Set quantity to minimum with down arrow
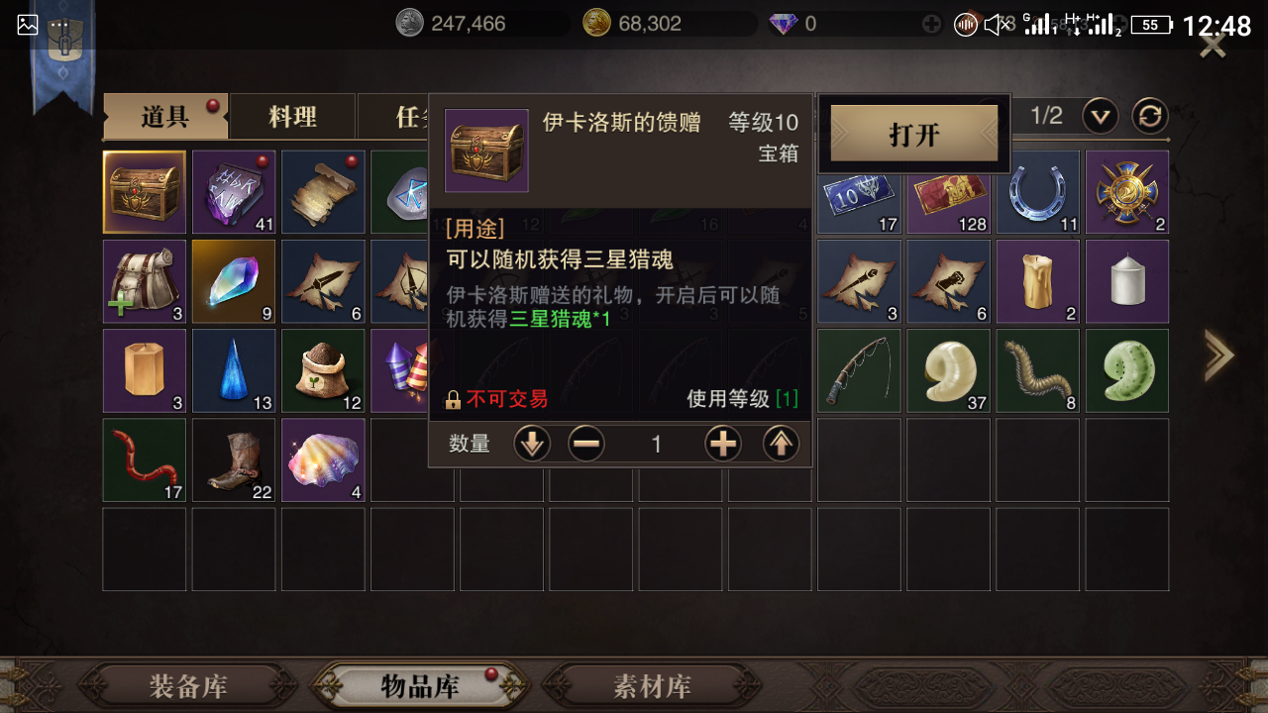 pos(532,445)
